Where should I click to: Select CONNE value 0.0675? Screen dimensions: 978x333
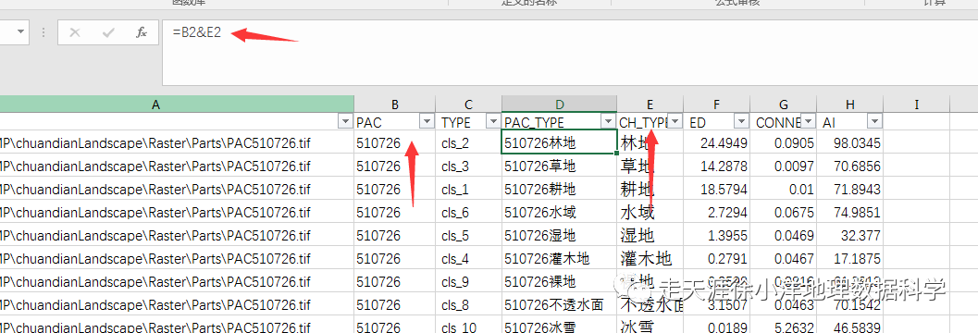(x=784, y=212)
